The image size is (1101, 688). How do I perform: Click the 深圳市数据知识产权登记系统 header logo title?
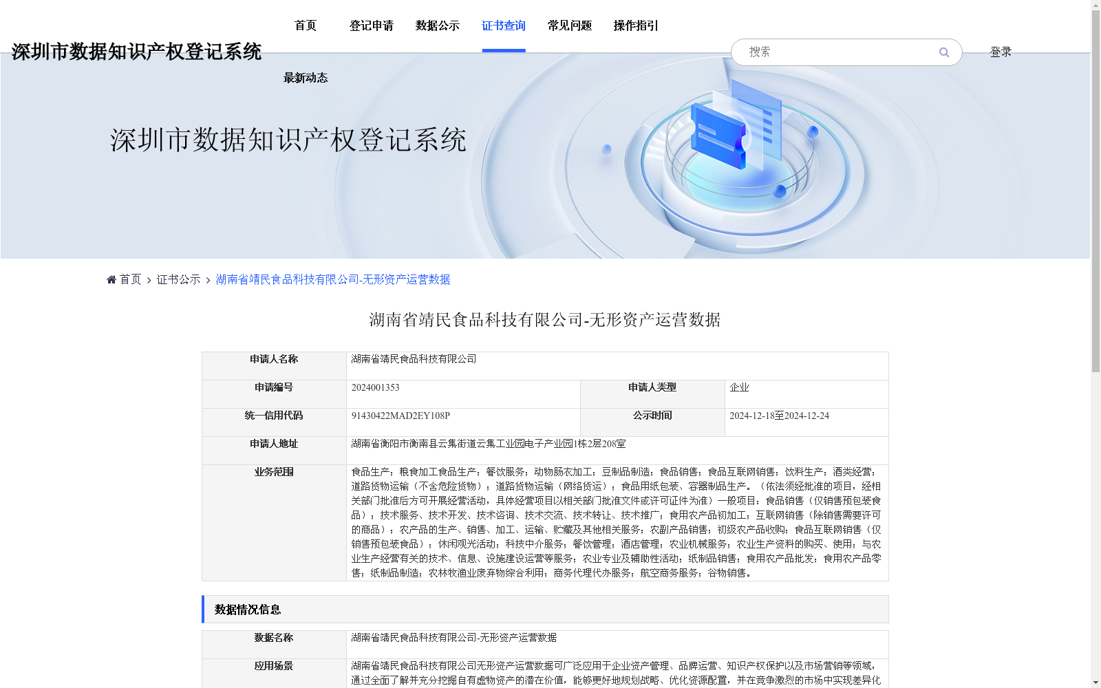[x=136, y=52]
